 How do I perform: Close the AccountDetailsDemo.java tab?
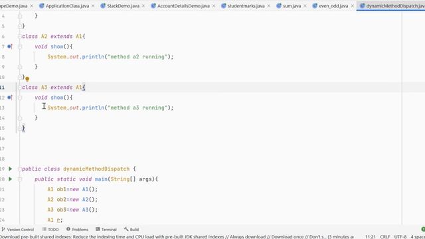tap(214, 6)
